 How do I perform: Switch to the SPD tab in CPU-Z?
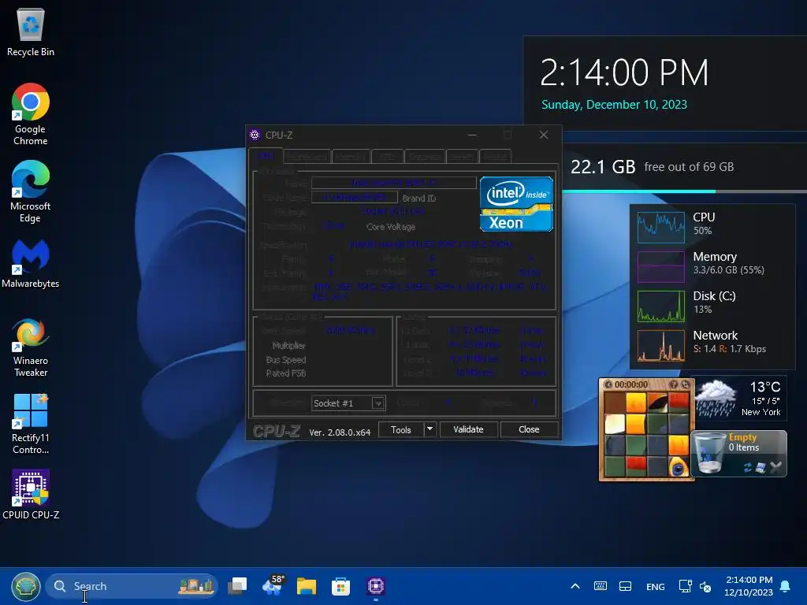(387, 156)
